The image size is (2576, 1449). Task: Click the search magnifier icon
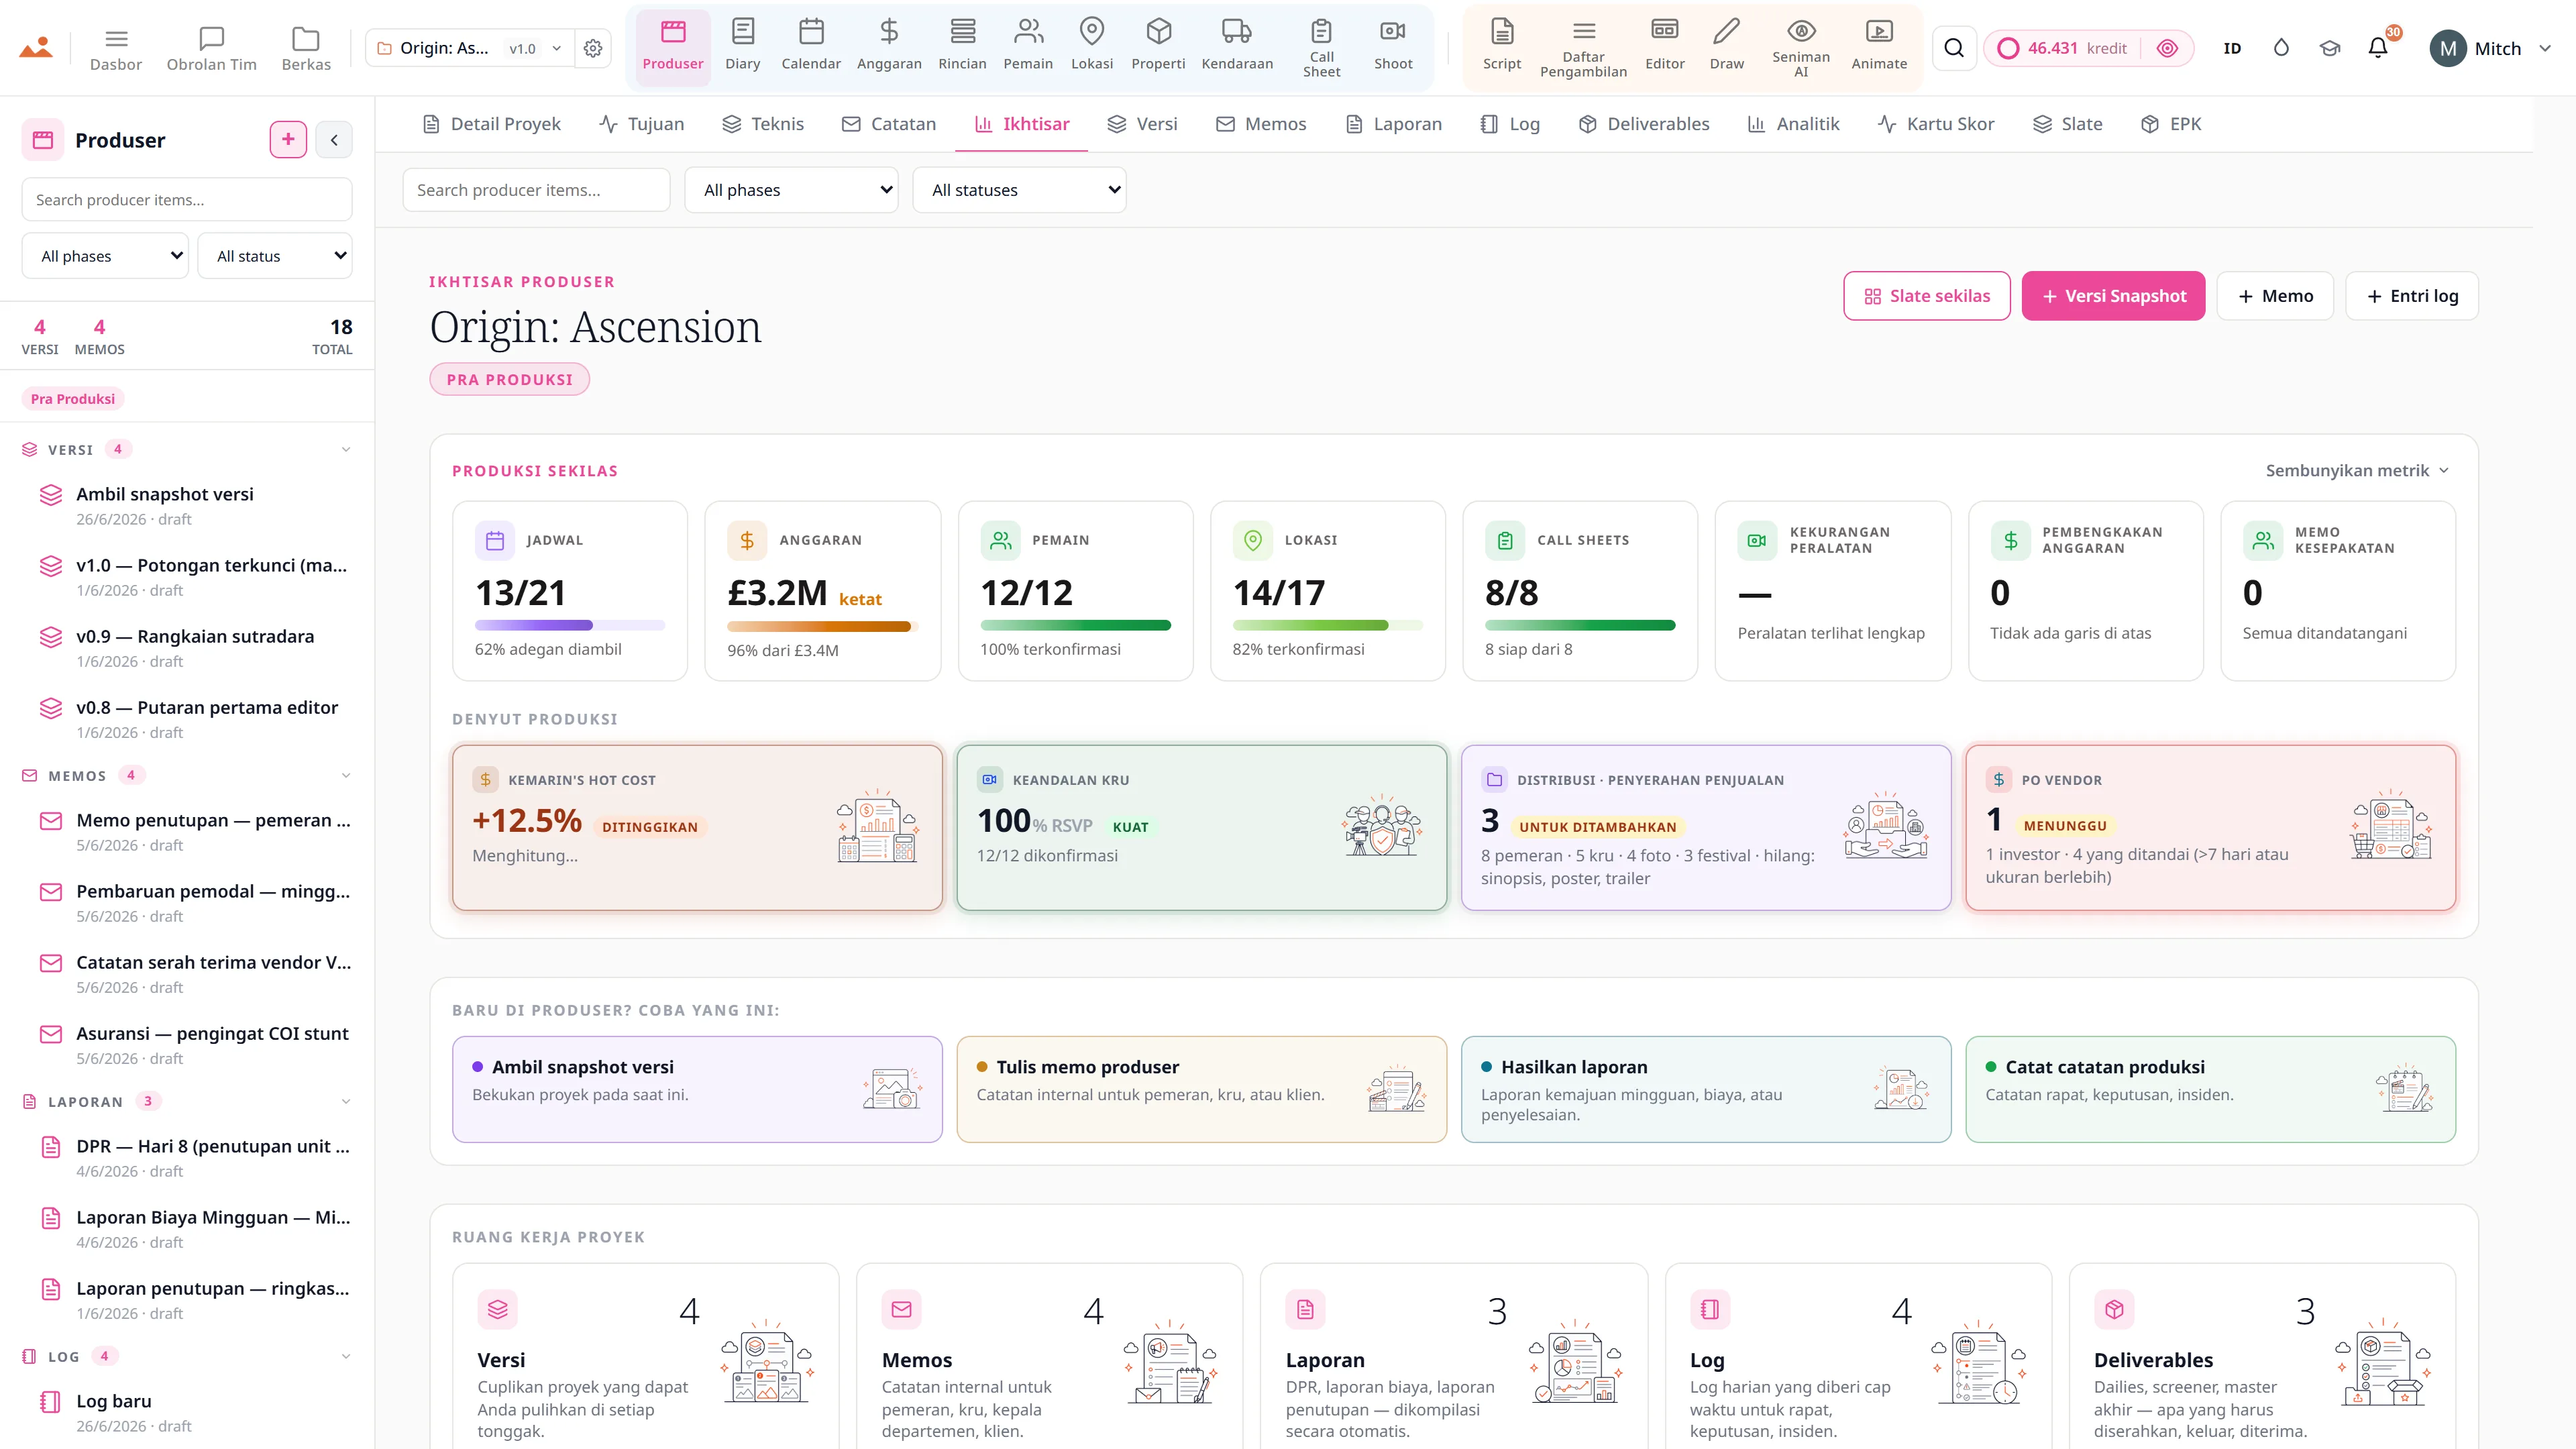[1954, 48]
